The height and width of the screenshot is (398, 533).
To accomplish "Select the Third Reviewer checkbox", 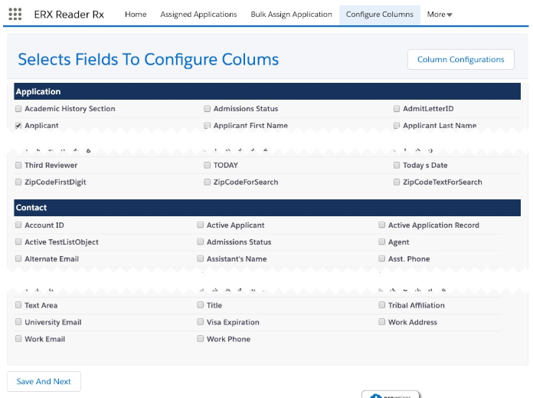I will tap(18, 166).
